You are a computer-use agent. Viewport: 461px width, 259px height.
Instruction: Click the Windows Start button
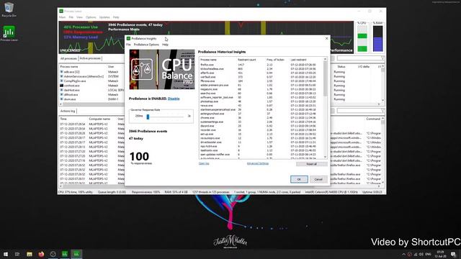6,254
